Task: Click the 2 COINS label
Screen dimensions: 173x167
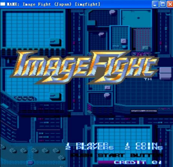Action: (144, 148)
